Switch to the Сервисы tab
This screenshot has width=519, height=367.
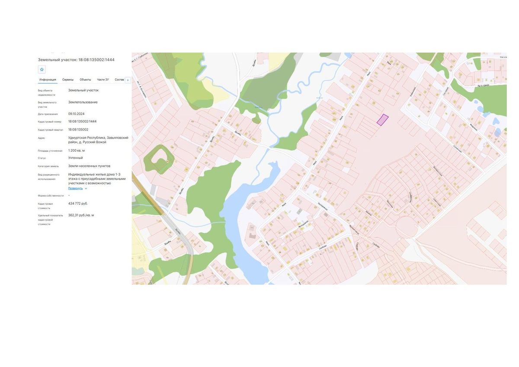click(68, 80)
